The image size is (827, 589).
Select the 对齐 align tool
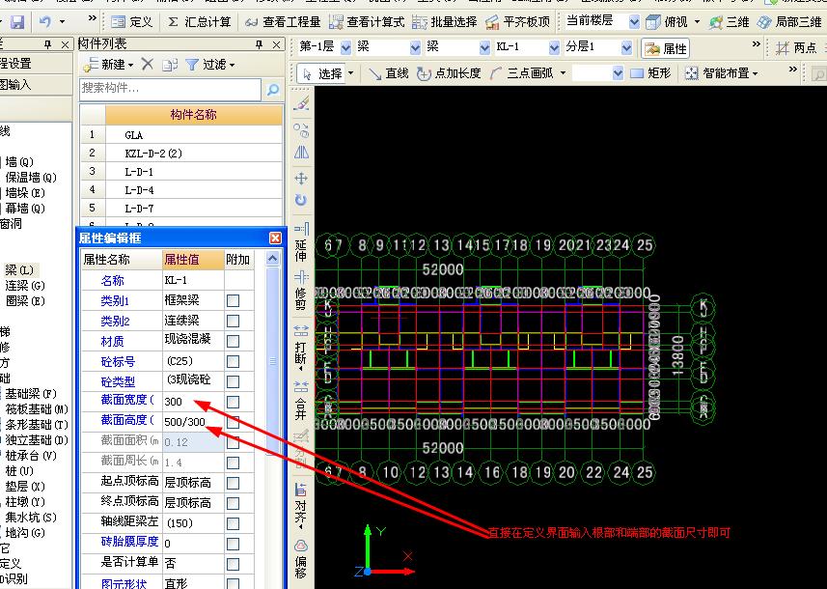click(x=301, y=505)
